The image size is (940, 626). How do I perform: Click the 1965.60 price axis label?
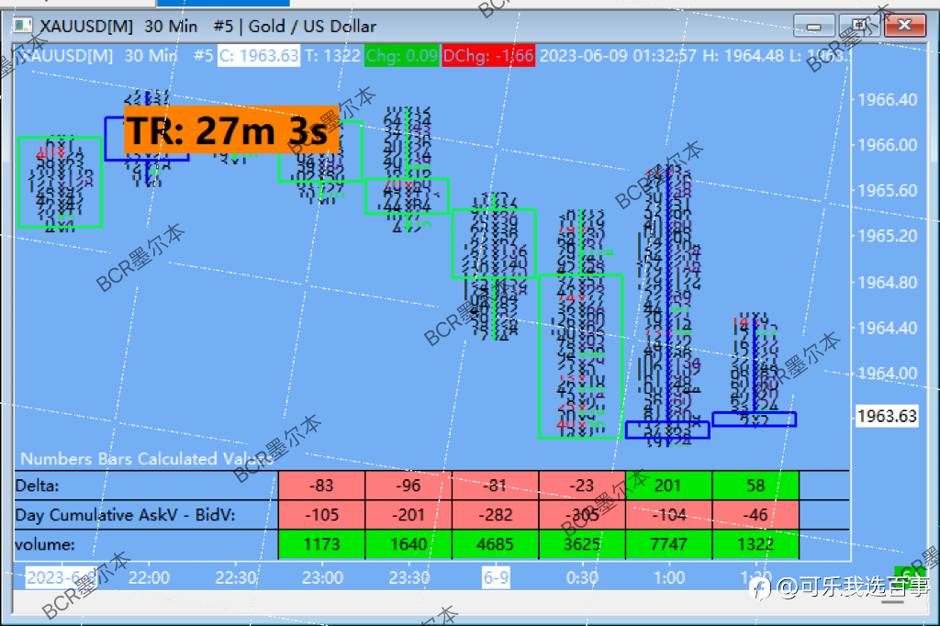pos(888,190)
